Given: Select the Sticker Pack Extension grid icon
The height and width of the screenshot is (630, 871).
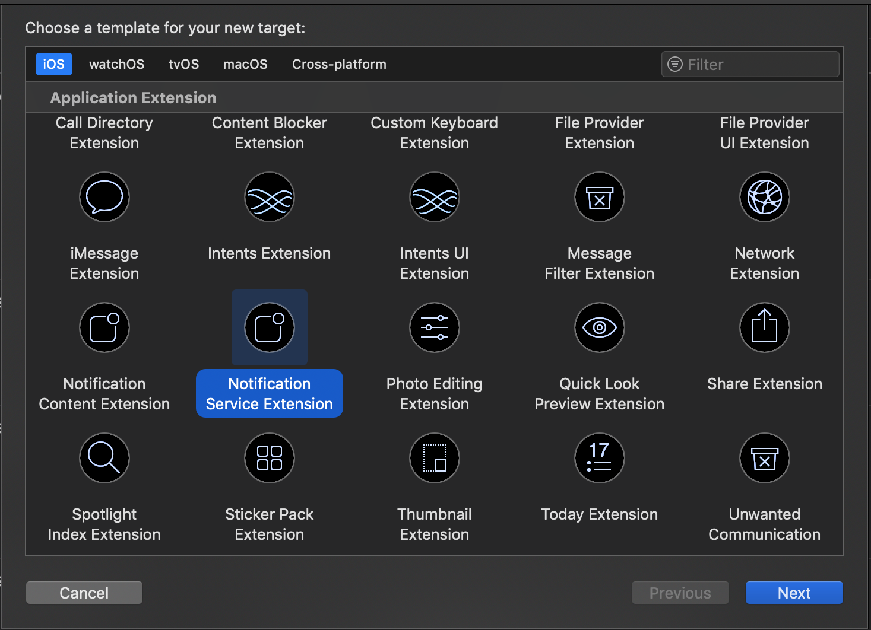Looking at the screenshot, I should 270,458.
